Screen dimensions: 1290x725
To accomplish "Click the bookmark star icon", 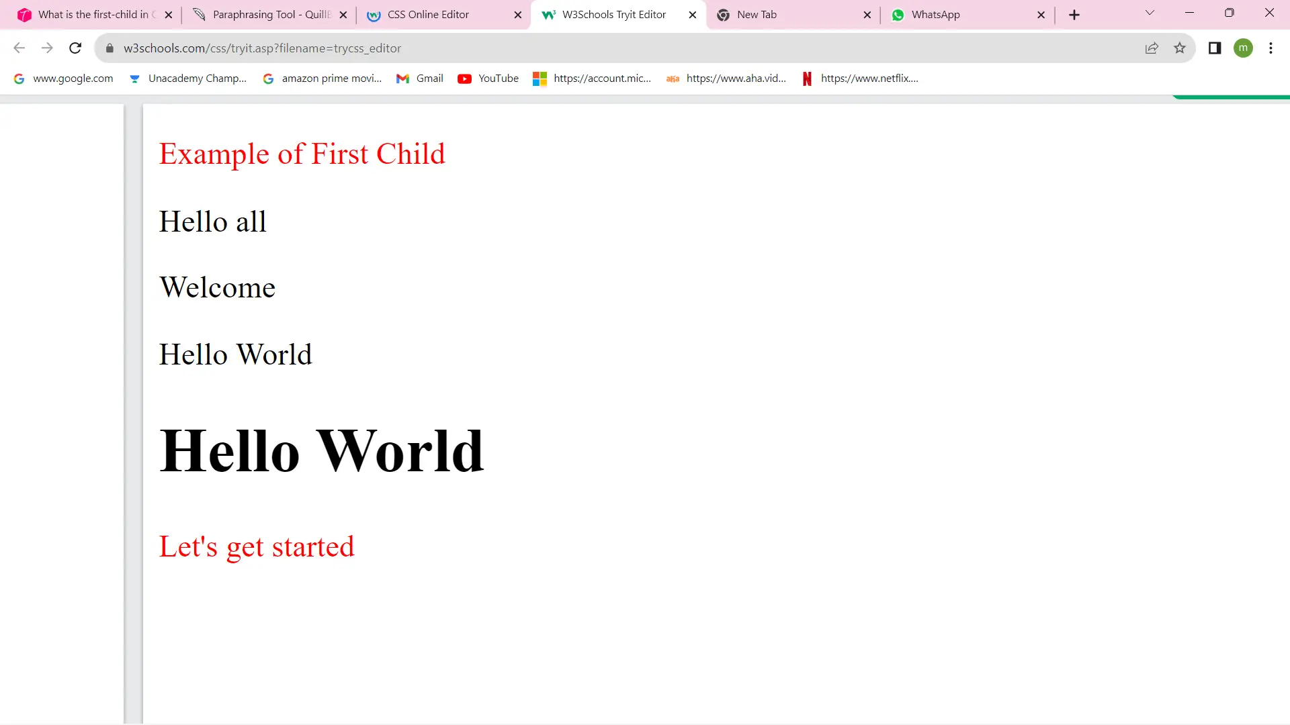I will coord(1180,48).
